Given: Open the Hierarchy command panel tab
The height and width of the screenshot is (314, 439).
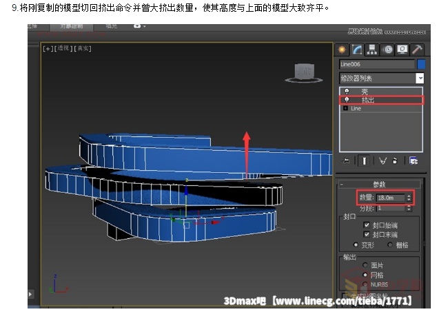Looking at the screenshot, I should coord(372,50).
